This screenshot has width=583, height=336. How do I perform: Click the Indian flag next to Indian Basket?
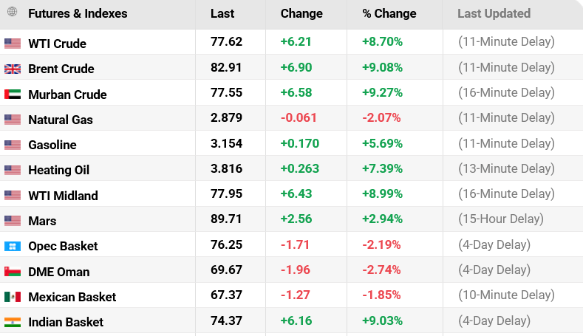13,322
